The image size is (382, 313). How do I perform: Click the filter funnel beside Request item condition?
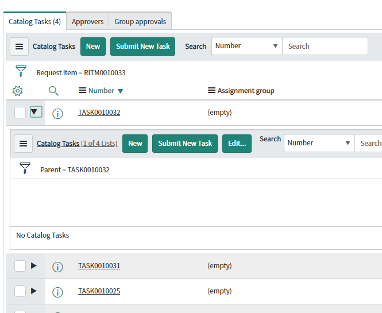point(21,71)
